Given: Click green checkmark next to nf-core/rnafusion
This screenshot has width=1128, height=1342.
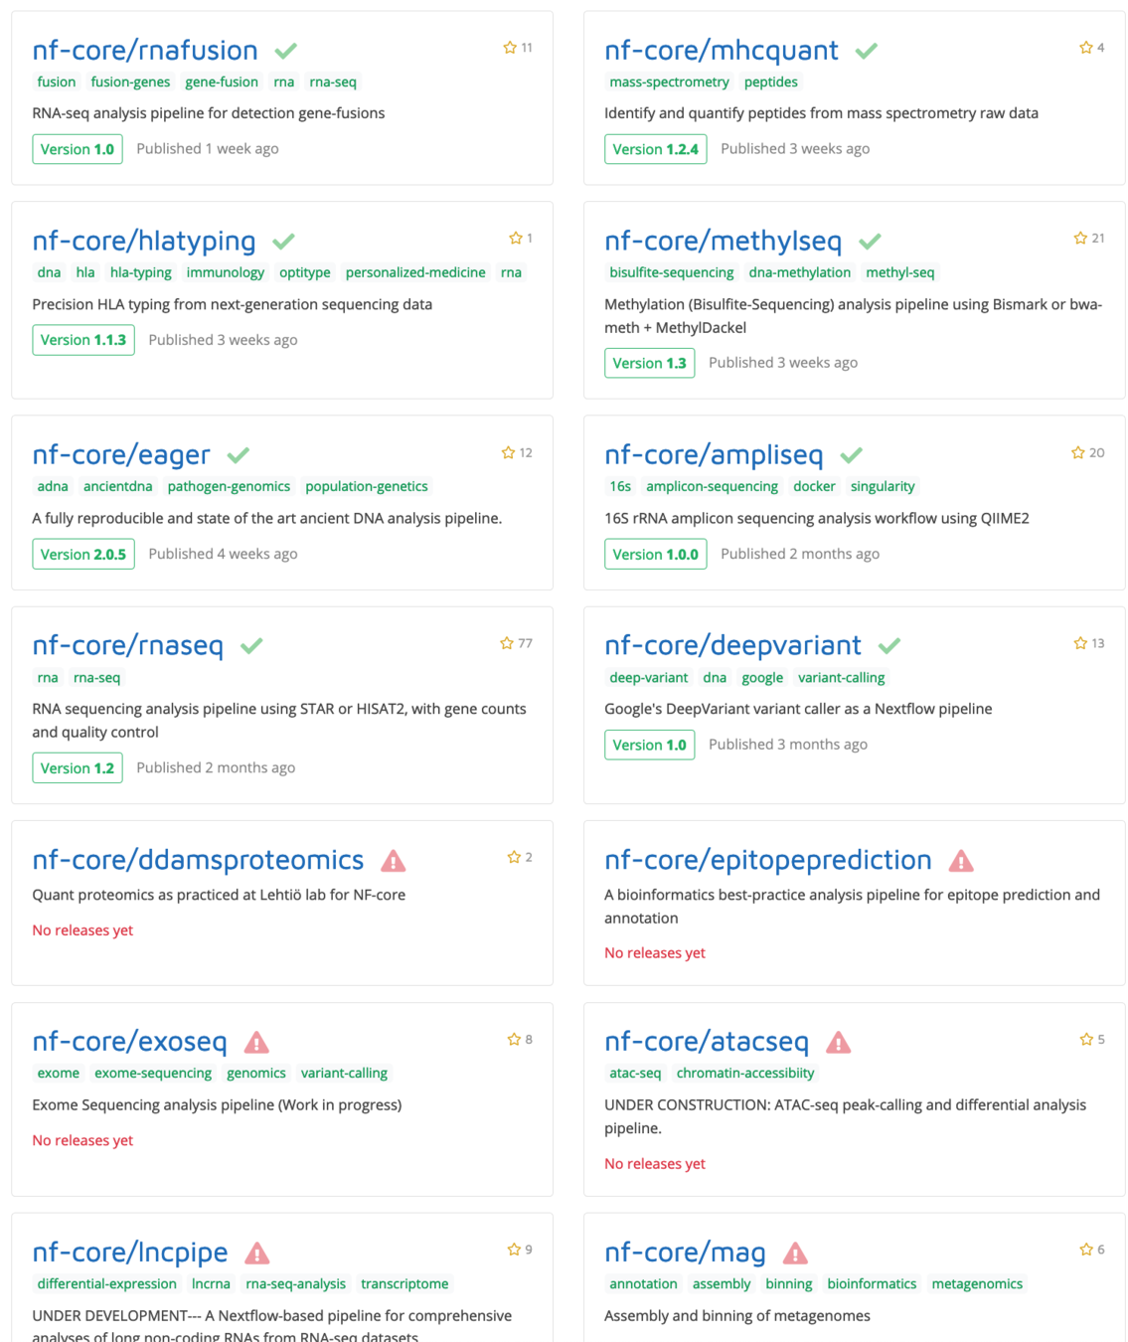Looking at the screenshot, I should pos(286,51).
